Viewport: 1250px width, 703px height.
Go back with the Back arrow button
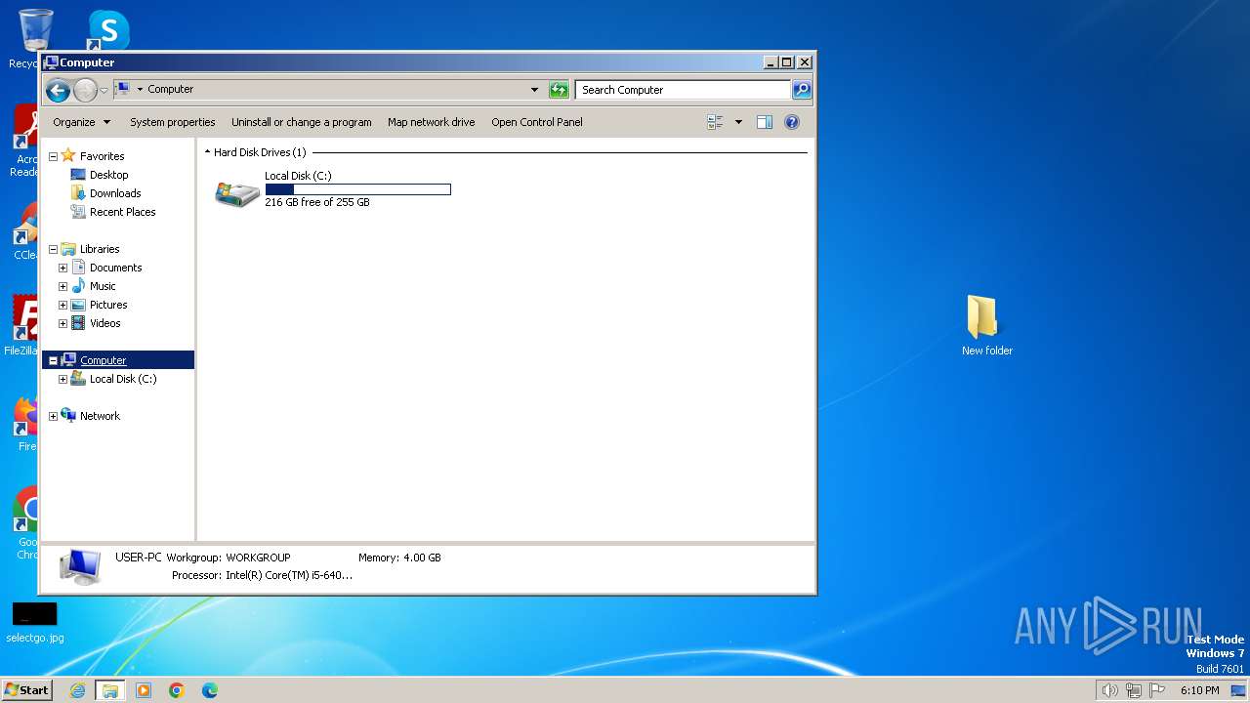click(x=58, y=91)
